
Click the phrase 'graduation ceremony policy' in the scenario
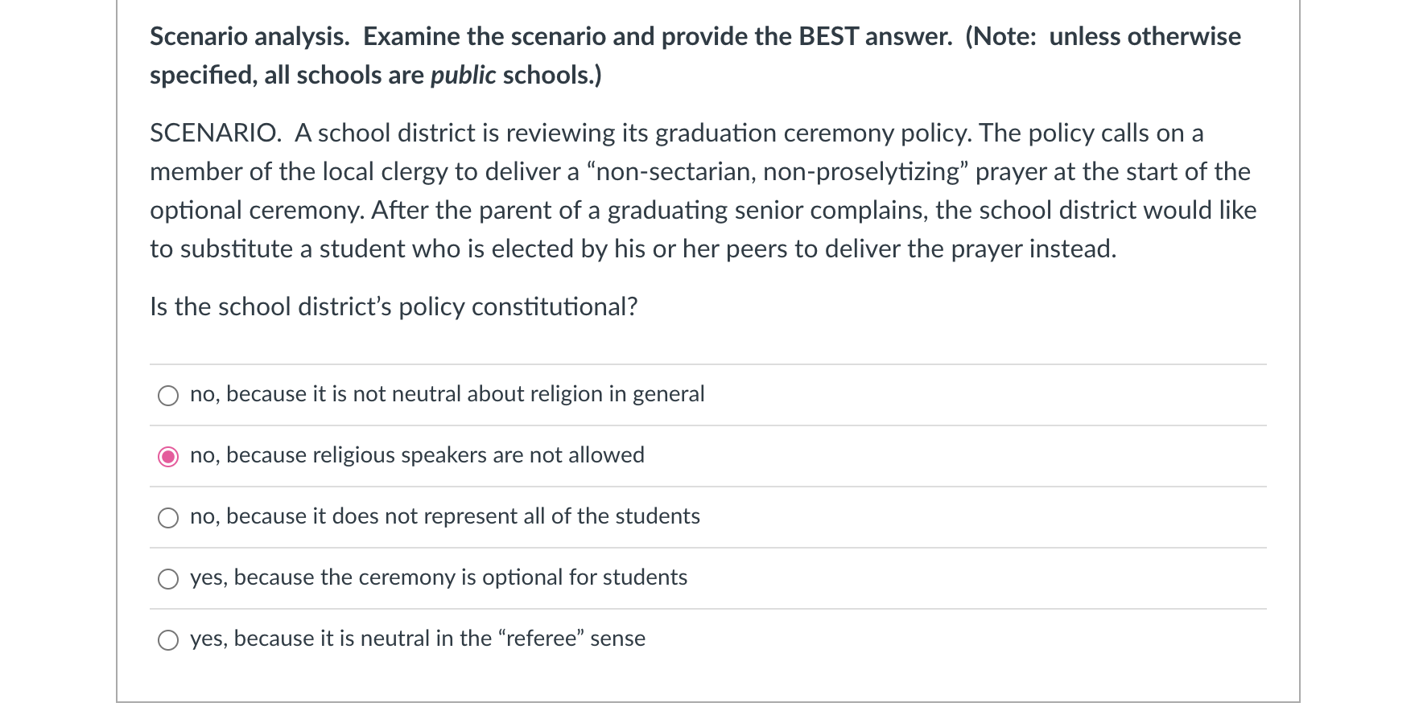tap(812, 134)
